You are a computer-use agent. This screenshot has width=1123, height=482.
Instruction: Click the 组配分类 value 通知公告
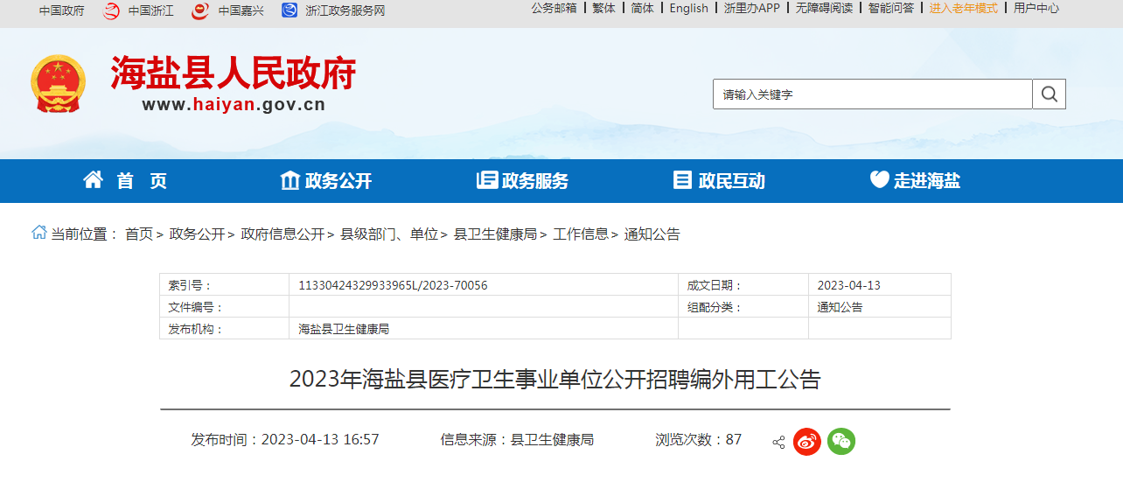840,307
